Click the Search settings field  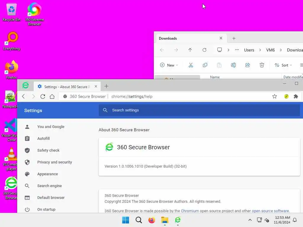199,110
